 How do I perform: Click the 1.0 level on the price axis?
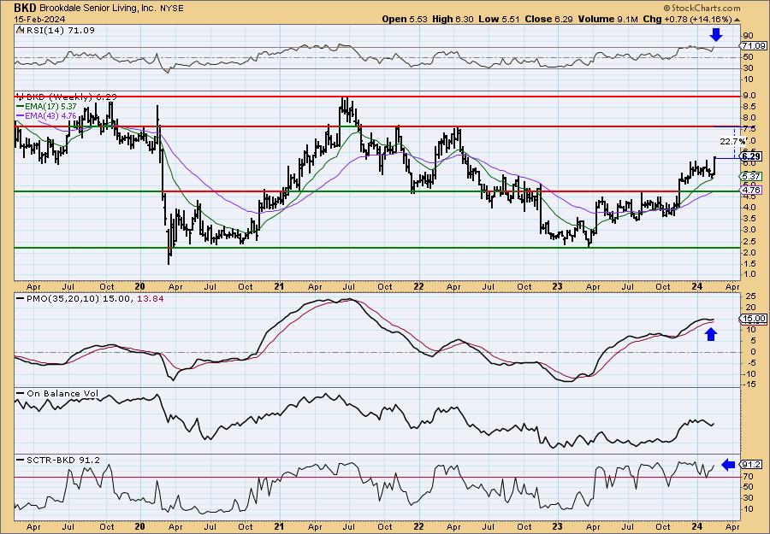pos(749,274)
